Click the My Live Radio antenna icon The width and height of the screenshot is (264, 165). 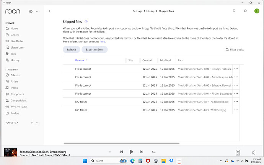(x=7, y=107)
